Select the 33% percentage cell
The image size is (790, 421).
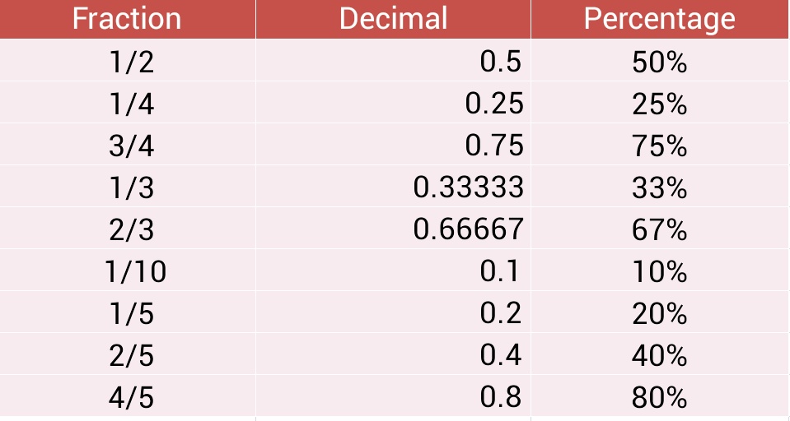[660, 186]
